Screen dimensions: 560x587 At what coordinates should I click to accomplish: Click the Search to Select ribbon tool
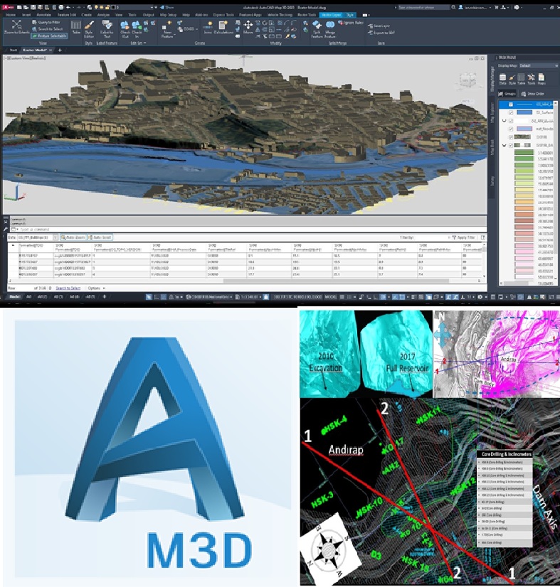tap(47, 29)
